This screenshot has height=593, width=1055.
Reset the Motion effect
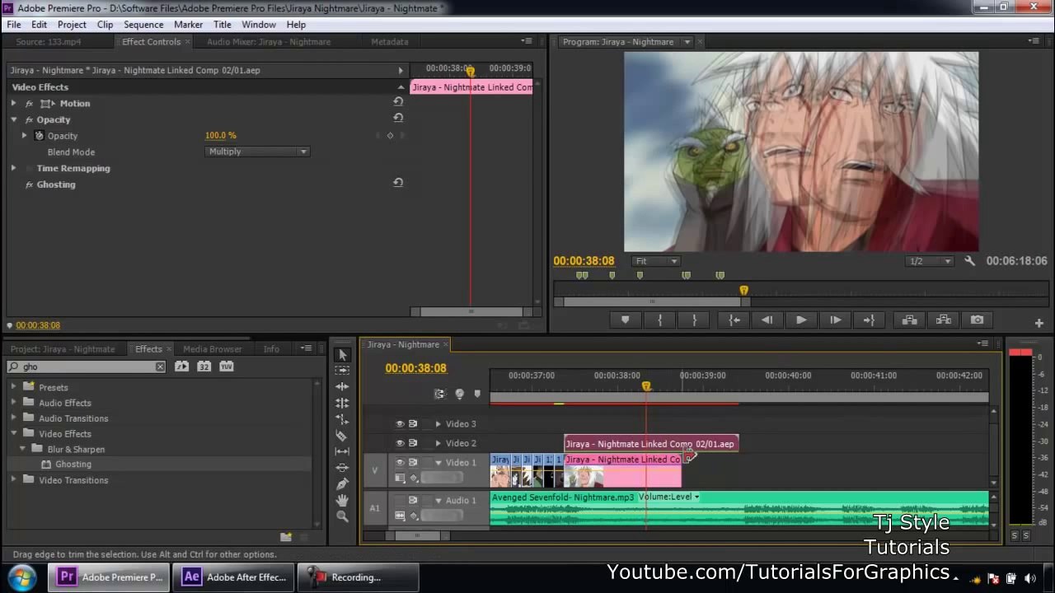coord(398,101)
